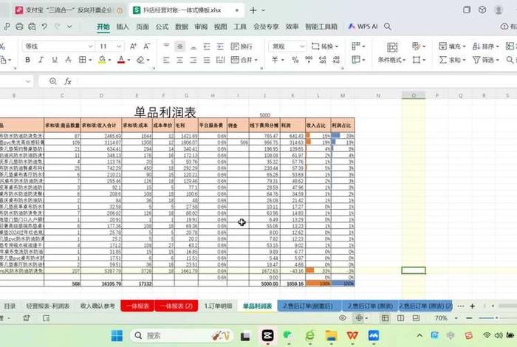The width and height of the screenshot is (517, 347).
Task: Align text to bottom of cell
Action: pos(194,47)
